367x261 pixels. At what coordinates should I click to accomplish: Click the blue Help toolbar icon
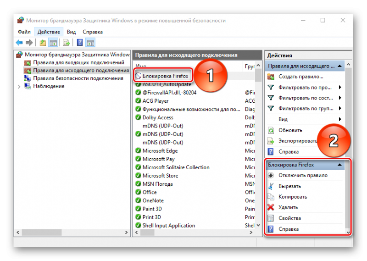click(x=80, y=43)
